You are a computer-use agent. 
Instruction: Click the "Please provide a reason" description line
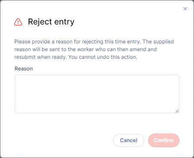tap(94, 42)
